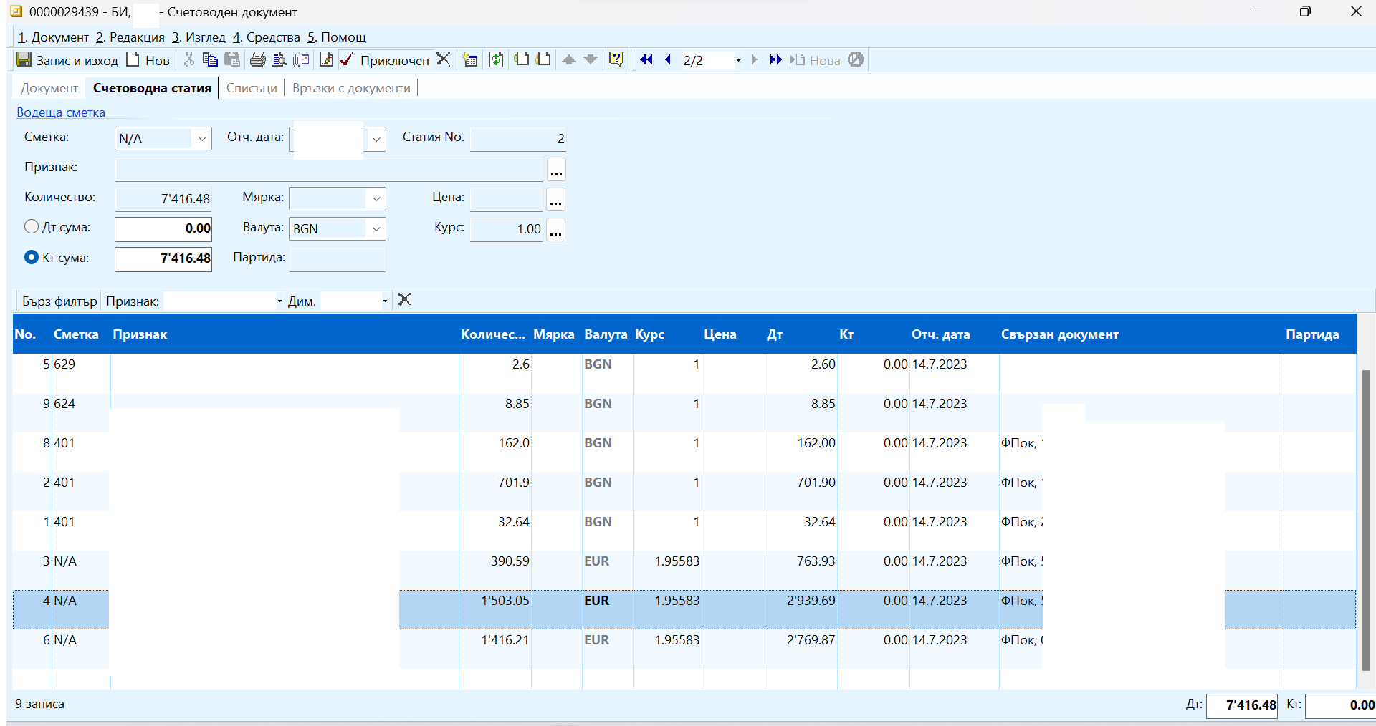Screen dimensions: 1376x726
Task: Switch to the Списъци tab
Action: [252, 88]
